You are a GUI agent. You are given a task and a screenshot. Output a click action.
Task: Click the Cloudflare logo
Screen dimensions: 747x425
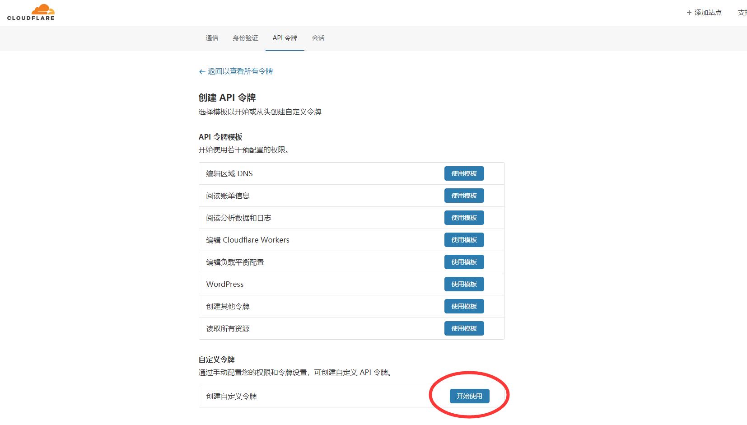coord(31,12)
